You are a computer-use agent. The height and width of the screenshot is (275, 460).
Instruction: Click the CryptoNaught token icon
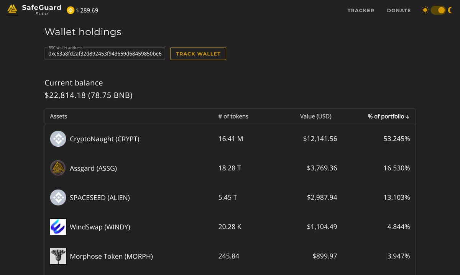click(x=58, y=139)
